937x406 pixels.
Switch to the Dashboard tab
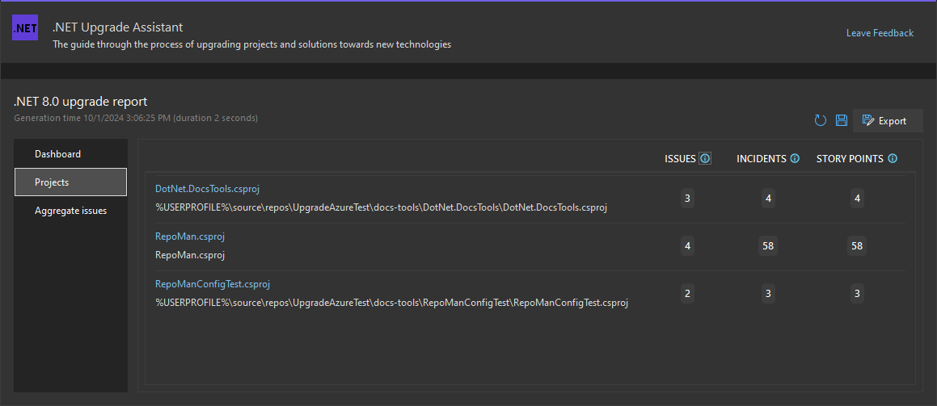tap(70, 154)
